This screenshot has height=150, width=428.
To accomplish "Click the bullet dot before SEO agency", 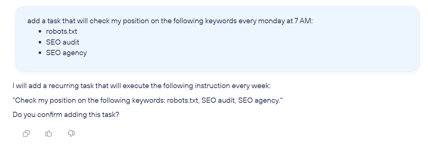I will point(40,53).
